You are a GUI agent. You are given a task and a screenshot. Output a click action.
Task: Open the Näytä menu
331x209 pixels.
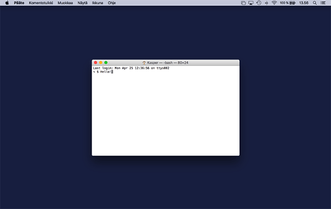click(82, 3)
